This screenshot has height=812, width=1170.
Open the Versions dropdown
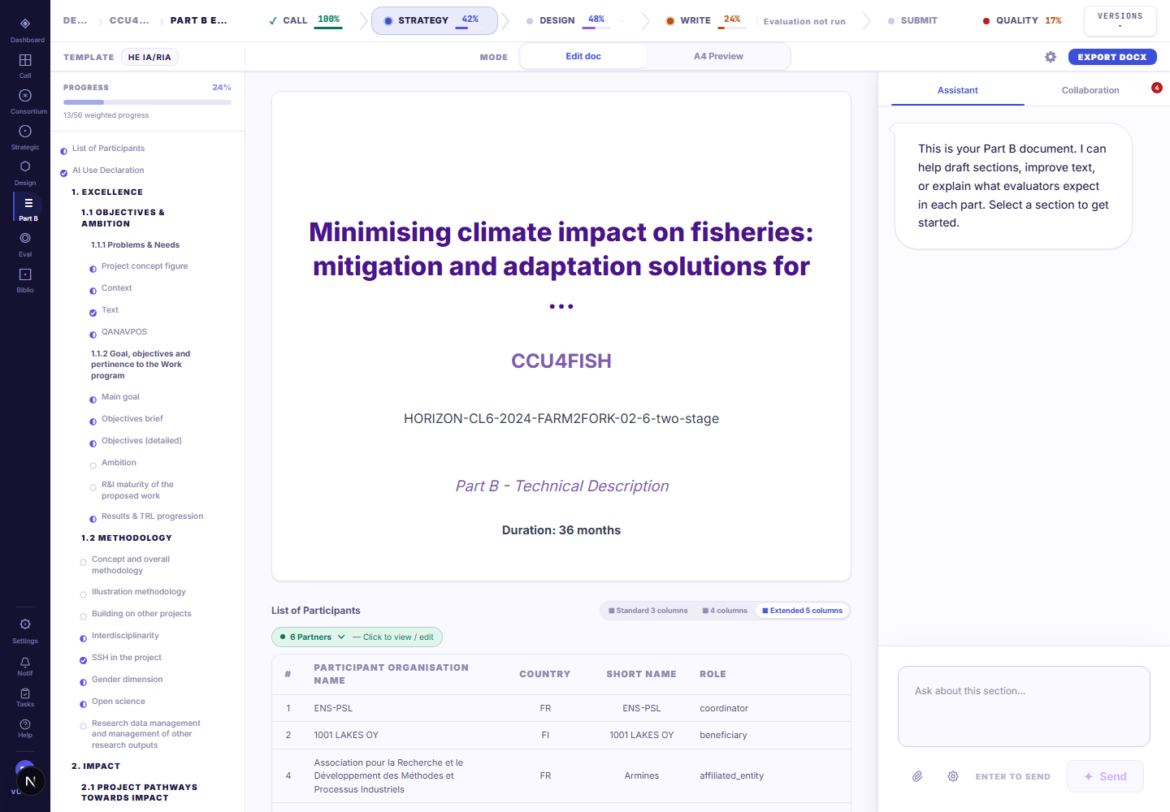tap(1120, 21)
